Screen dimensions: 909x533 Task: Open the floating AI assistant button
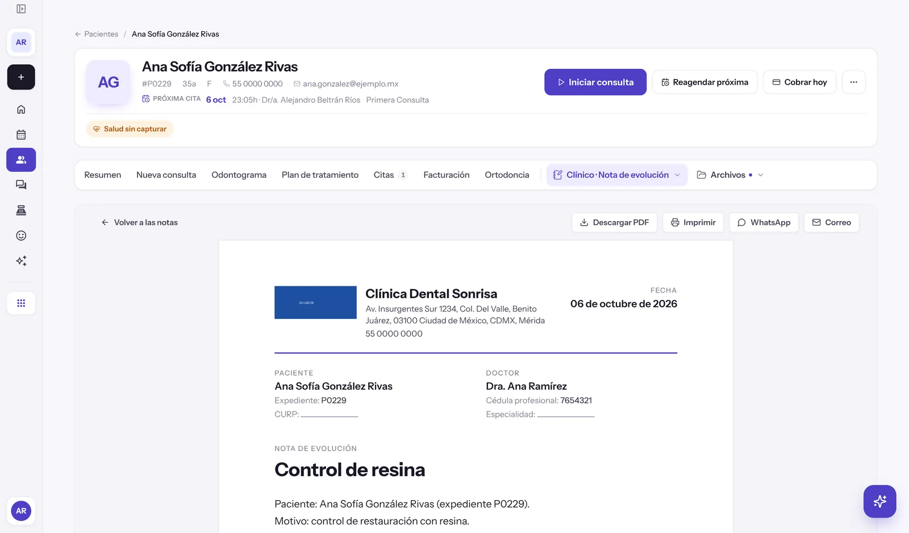880,501
